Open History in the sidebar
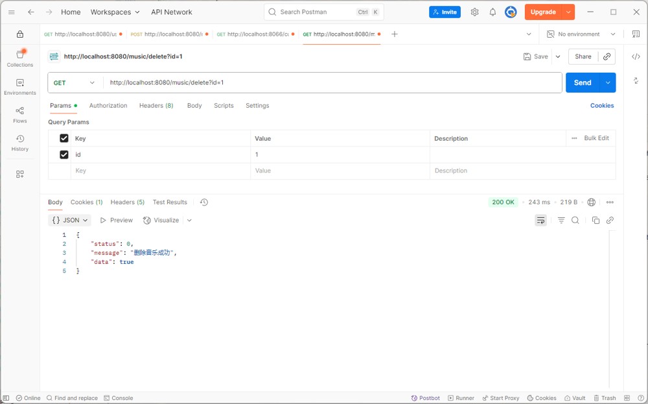648x404 pixels. [20, 143]
